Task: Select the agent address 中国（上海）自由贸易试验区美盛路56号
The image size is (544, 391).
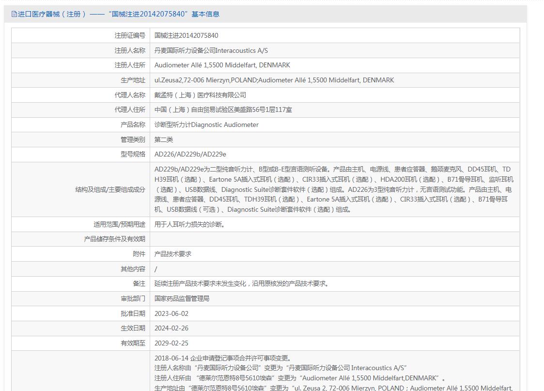Action: (x=223, y=109)
